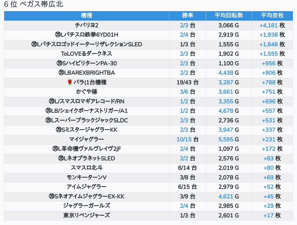Open the 10/15 win rate for マイジャグラー

coord(184,139)
